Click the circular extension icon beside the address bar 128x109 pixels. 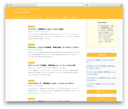pyautogui.click(x=87, y=5)
